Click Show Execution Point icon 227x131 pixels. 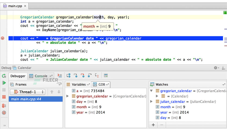(x=60, y=76)
